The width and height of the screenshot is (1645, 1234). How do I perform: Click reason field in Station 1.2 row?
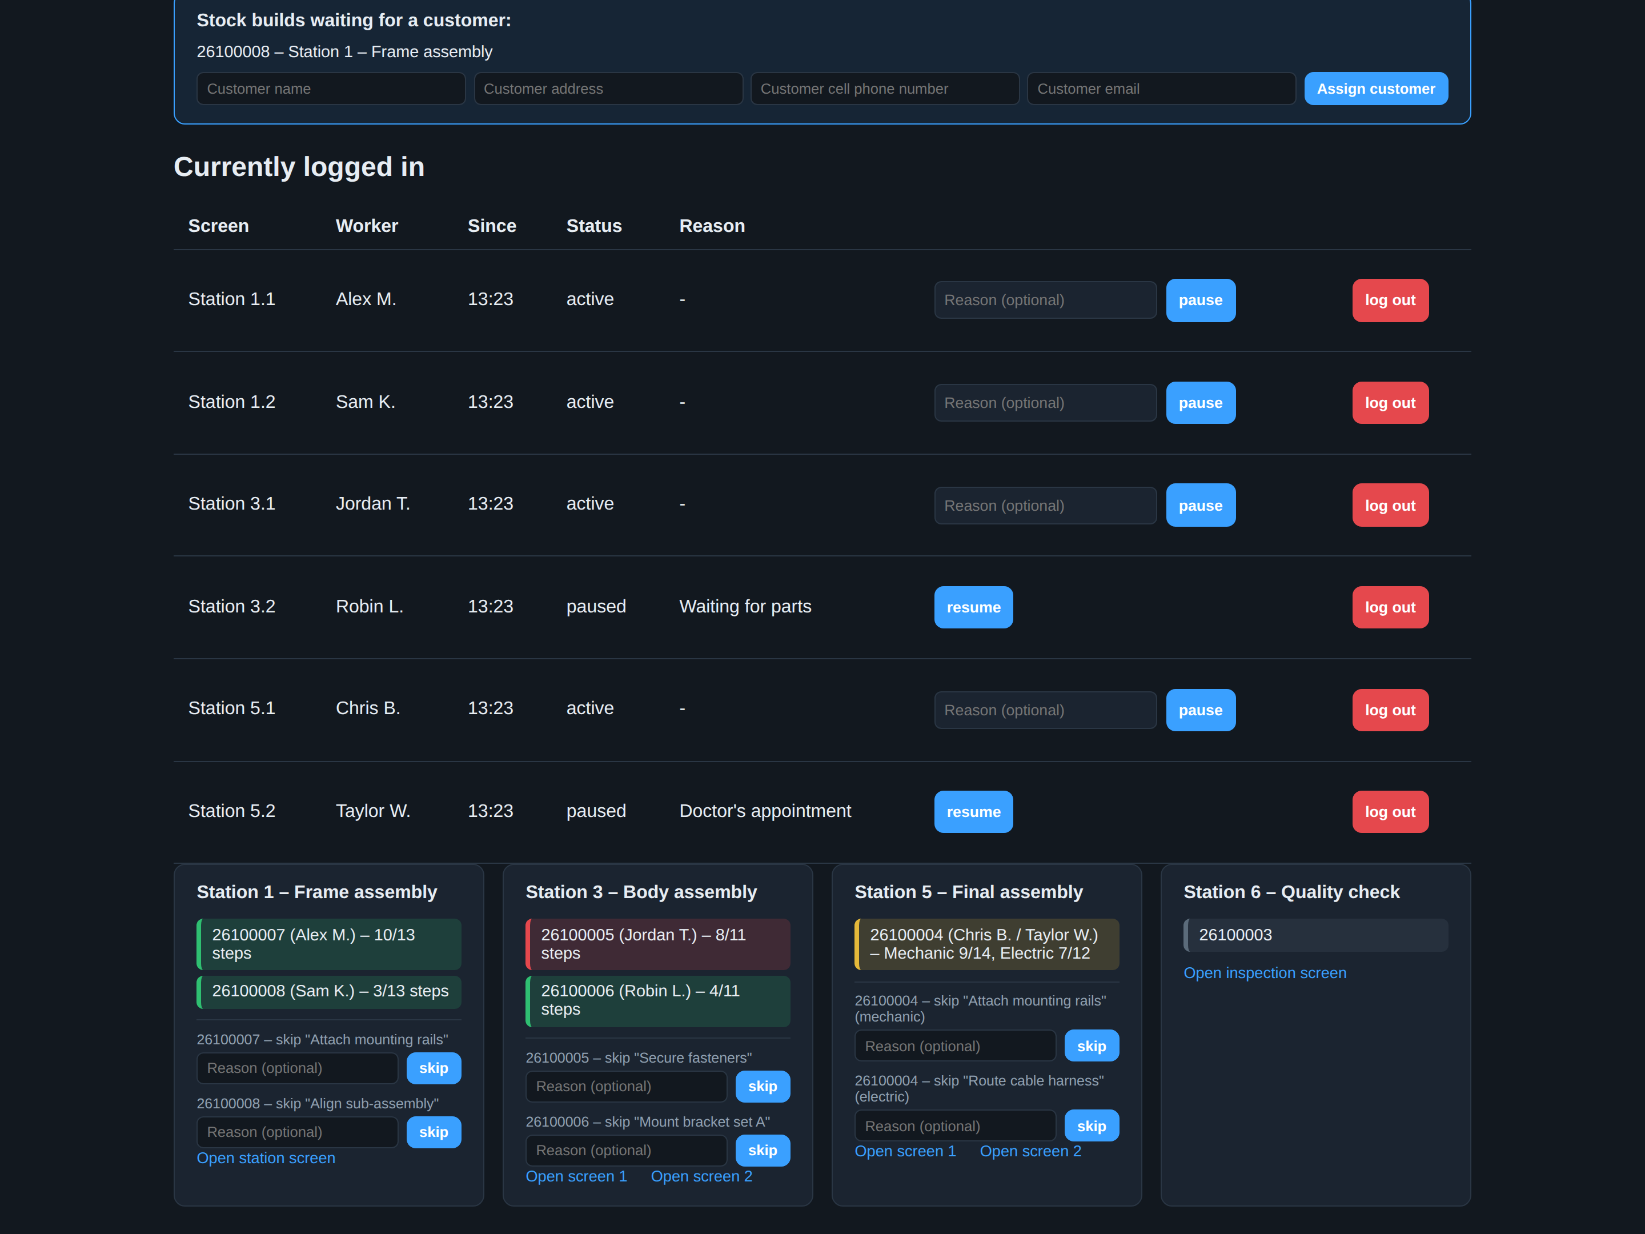[1045, 403]
